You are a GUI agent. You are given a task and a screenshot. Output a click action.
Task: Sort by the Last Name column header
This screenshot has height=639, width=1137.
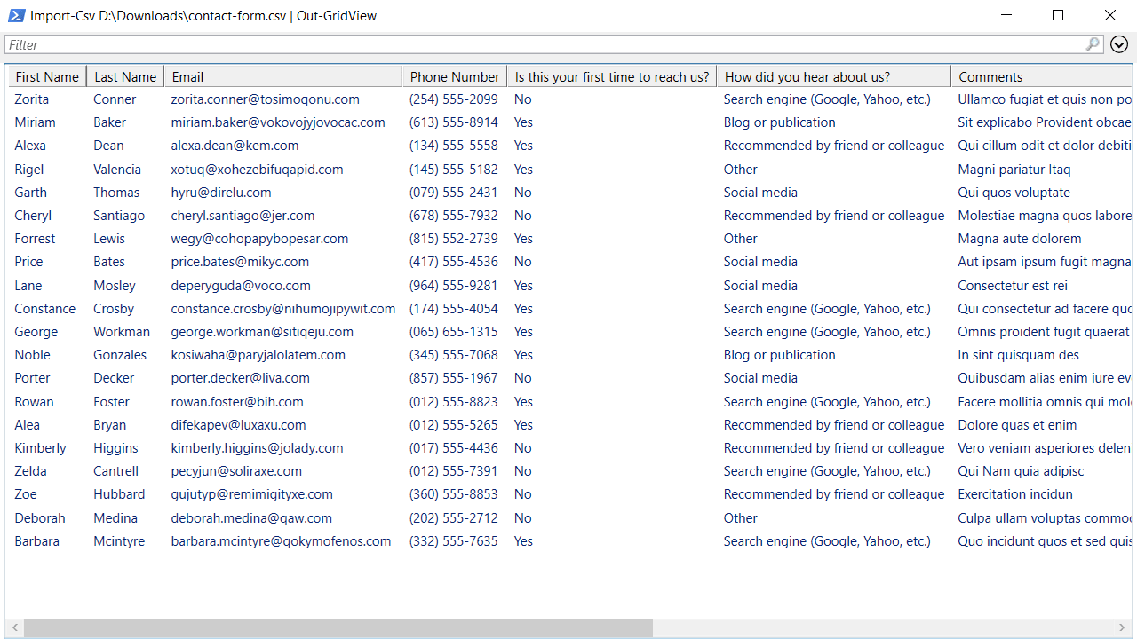125,77
